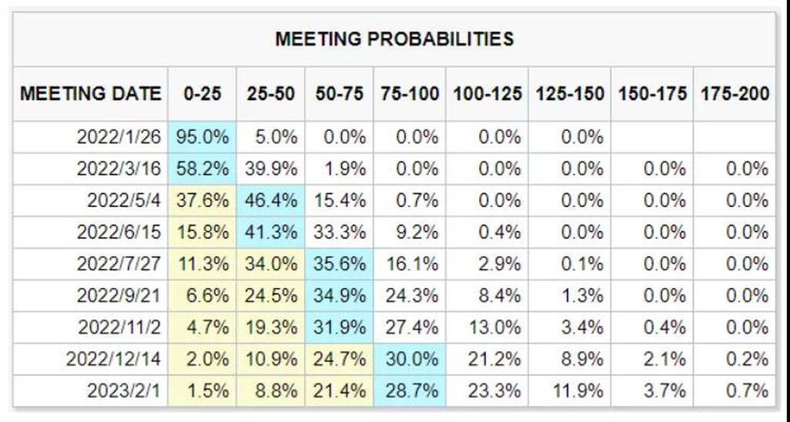The width and height of the screenshot is (790, 422).
Task: Select the 75-100 column header
Action: tap(410, 93)
